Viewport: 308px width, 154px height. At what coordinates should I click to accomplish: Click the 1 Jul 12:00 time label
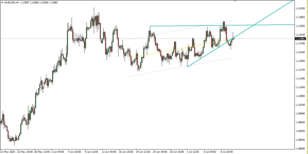(x=193, y=152)
